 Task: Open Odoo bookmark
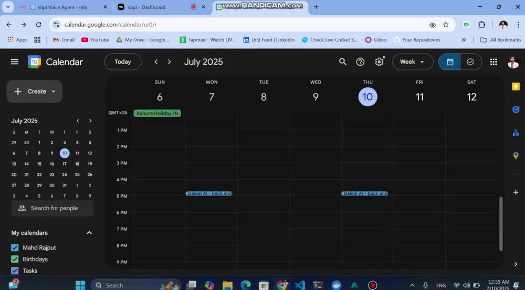(376, 40)
